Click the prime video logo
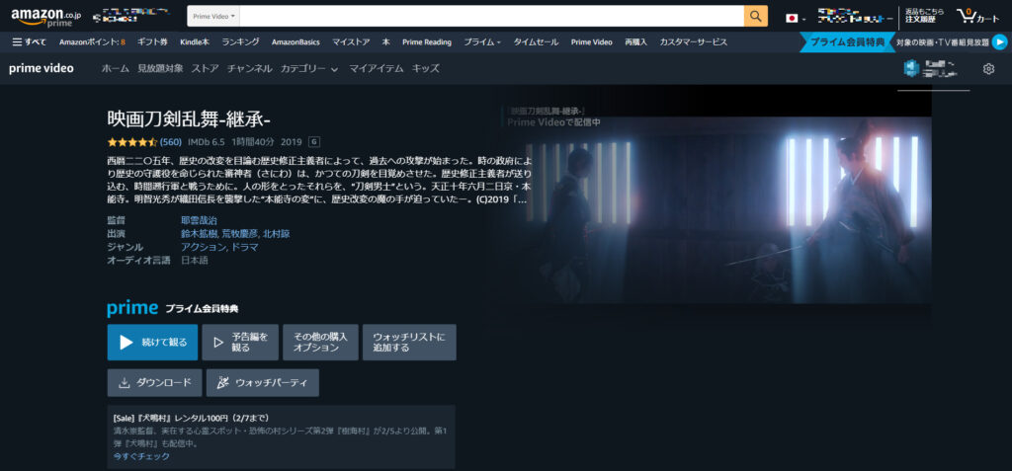 42,68
